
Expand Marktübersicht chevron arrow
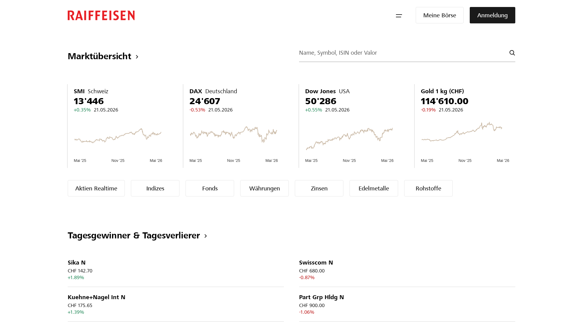click(137, 57)
